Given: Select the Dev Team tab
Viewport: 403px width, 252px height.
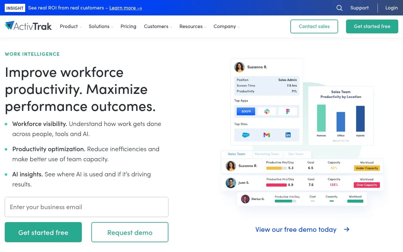Looking at the screenshot, I should 296,154.
